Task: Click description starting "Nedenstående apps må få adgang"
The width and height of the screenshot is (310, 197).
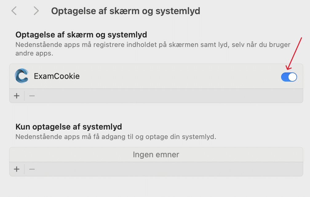Action: pos(116,137)
